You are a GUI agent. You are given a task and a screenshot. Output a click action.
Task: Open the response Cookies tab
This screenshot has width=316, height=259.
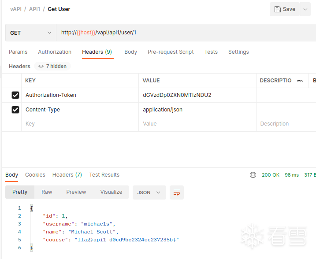click(35, 175)
